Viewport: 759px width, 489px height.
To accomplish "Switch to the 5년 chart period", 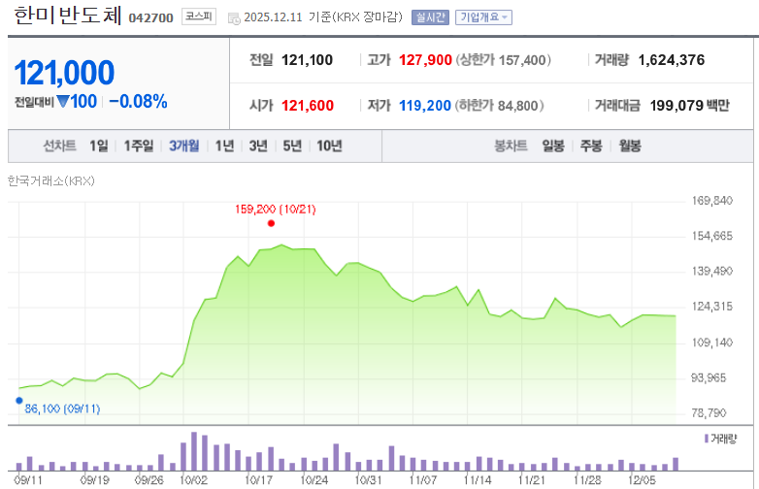I will [292, 146].
